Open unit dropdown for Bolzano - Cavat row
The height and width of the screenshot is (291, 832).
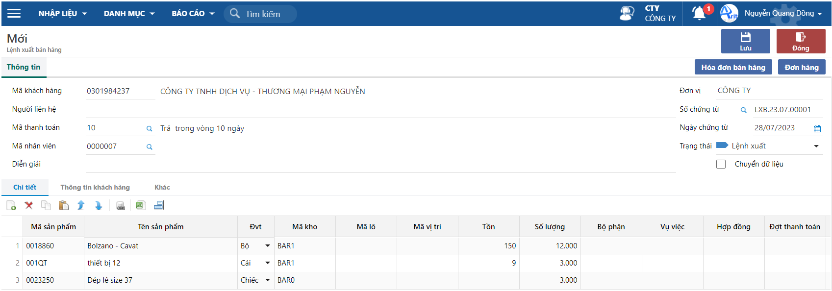click(268, 246)
